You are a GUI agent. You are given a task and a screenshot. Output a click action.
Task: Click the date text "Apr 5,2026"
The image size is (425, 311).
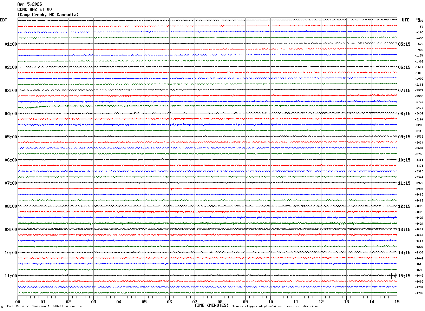30,4
